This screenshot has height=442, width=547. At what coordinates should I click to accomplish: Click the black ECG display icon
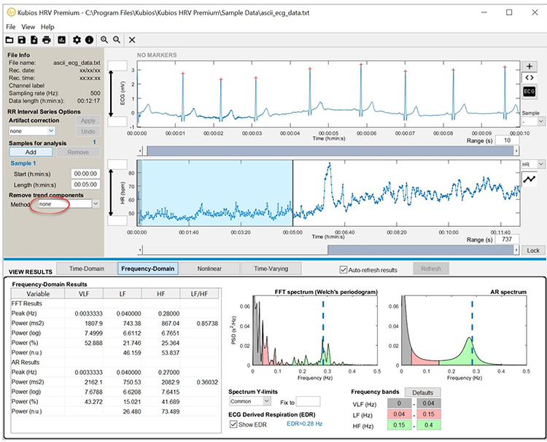coord(530,90)
